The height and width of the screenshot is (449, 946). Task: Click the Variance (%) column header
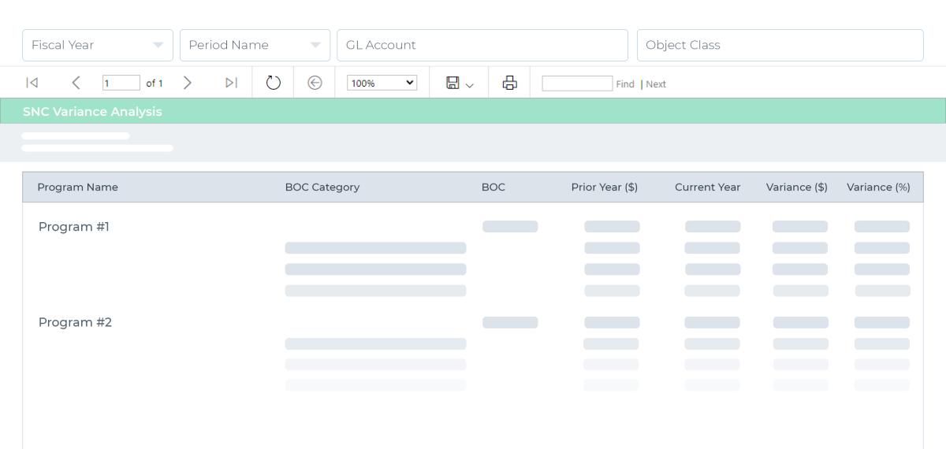coord(878,187)
